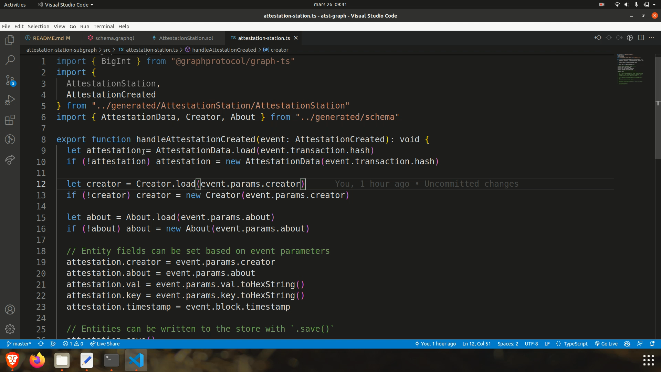Viewport: 661px width, 372px height.
Task: Click the feedback icon in status bar
Action: pyautogui.click(x=640, y=344)
